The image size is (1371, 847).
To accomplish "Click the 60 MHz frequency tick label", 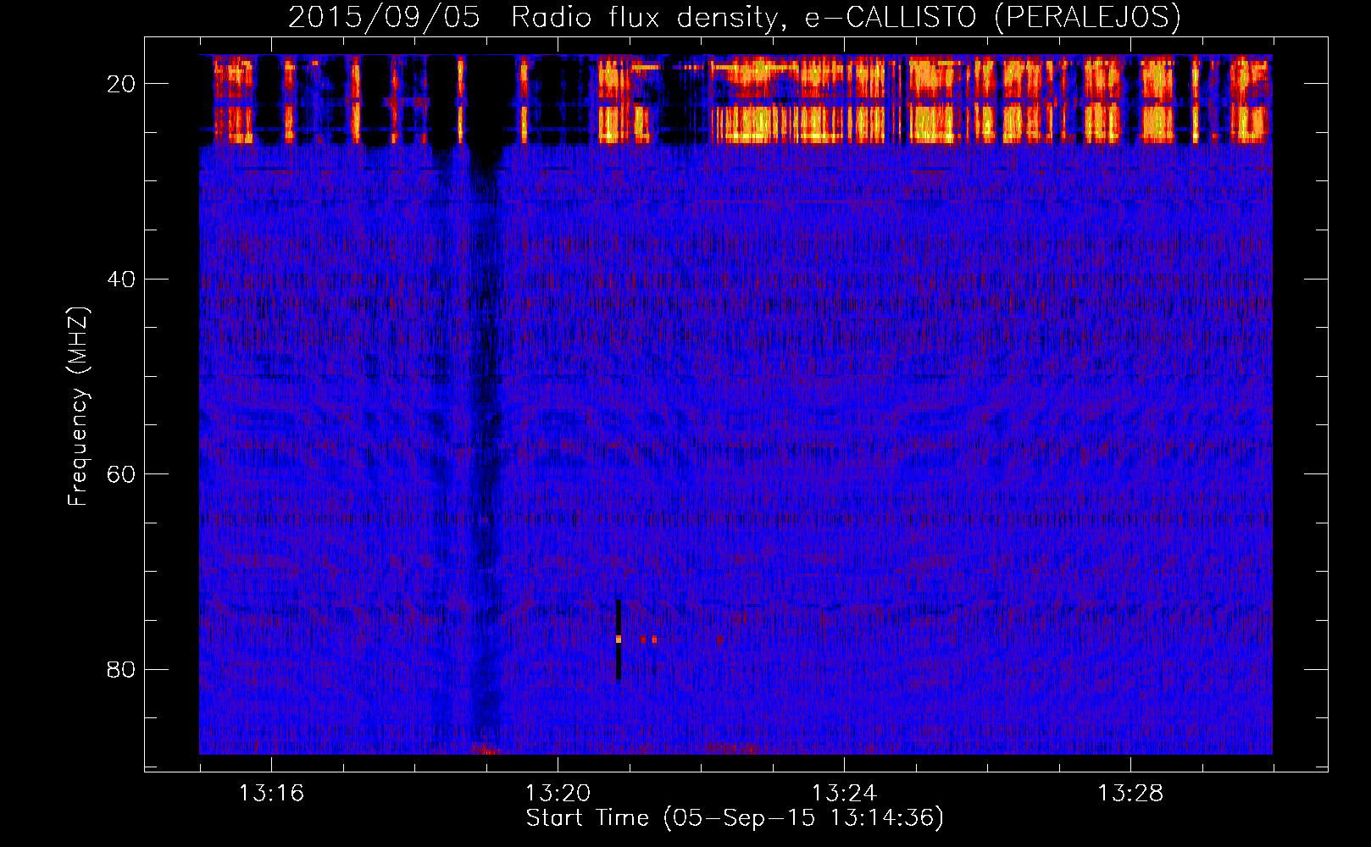I will (x=121, y=474).
